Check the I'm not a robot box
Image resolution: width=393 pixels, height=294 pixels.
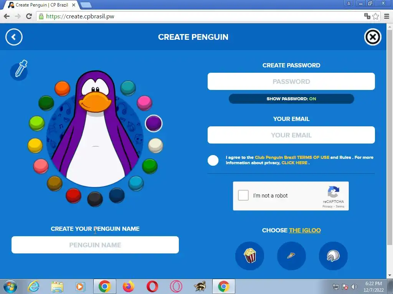point(243,195)
